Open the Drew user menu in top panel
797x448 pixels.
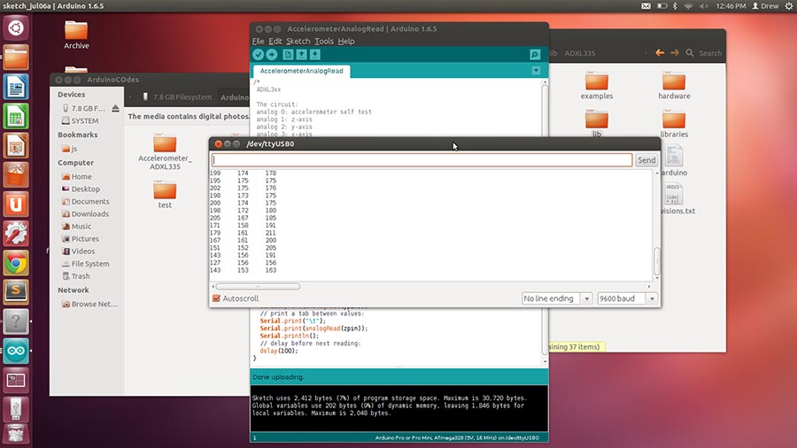[x=765, y=6]
